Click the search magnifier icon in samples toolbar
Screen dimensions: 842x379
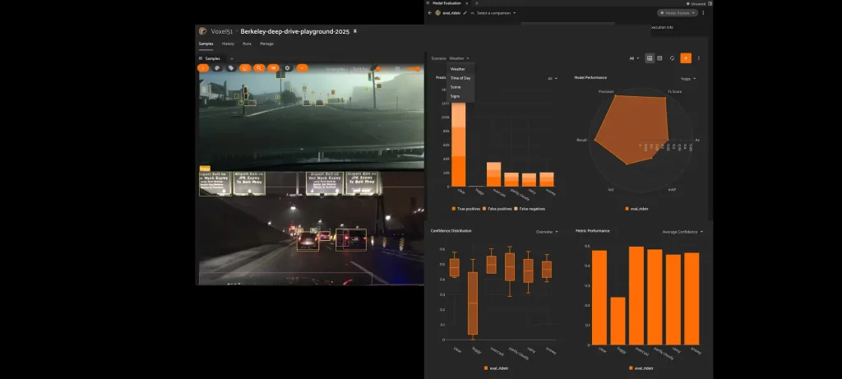(x=258, y=68)
